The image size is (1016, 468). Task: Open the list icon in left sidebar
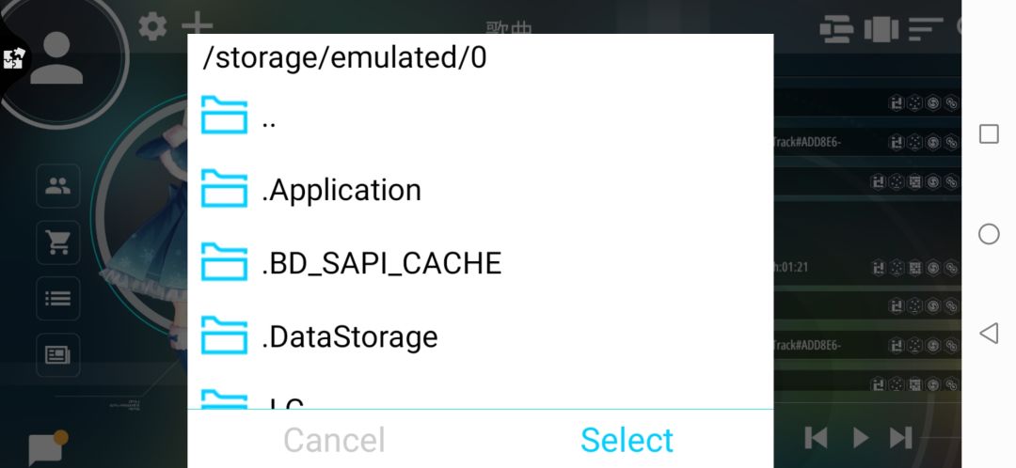(x=58, y=299)
